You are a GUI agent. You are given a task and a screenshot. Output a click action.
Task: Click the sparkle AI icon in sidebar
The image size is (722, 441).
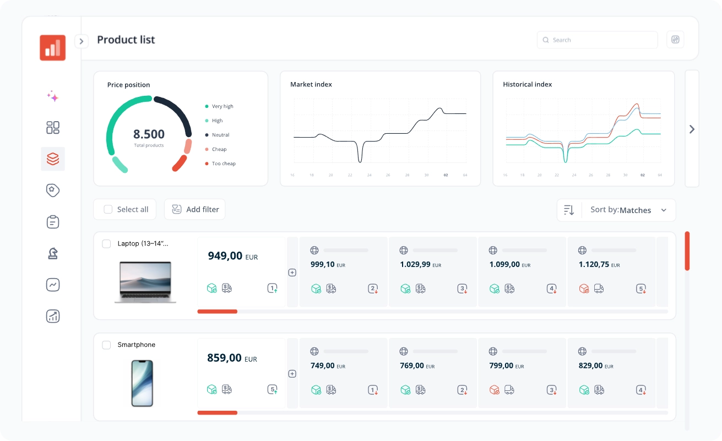click(x=53, y=96)
